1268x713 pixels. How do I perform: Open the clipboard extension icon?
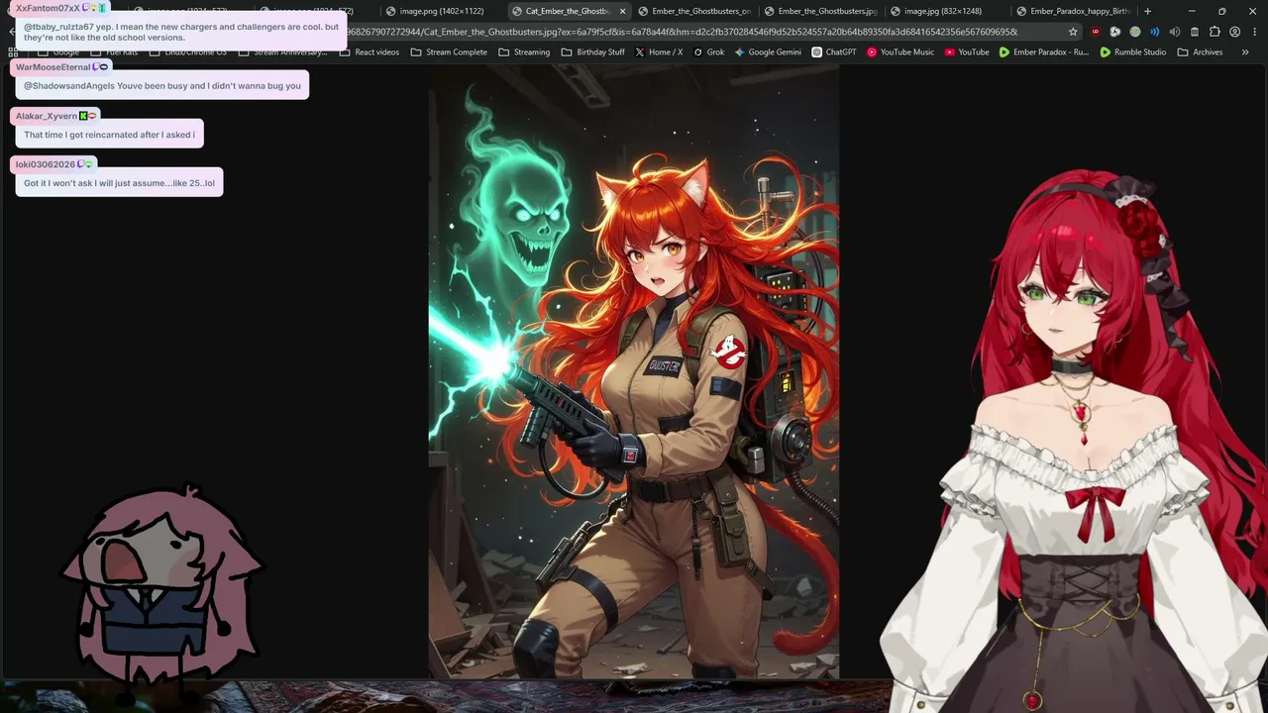tap(1195, 32)
